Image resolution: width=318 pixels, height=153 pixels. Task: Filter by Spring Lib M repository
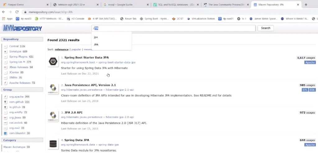[17, 62]
